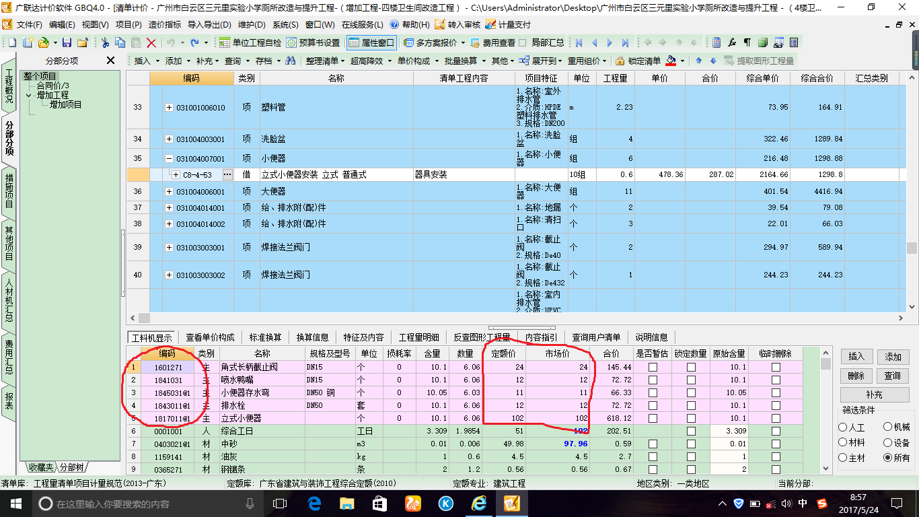This screenshot has height=517, width=919.
Task: Click 费用查看 cost view icon
Action: coord(493,42)
